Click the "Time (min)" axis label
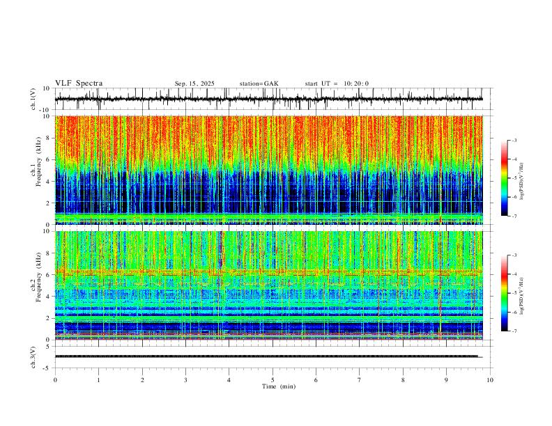The image size is (552, 426). coord(279,386)
